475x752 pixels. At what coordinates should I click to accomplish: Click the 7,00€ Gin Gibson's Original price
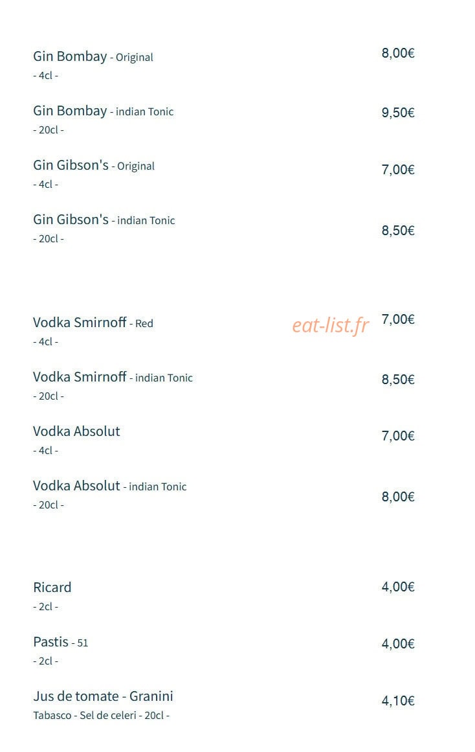pyautogui.click(x=398, y=170)
